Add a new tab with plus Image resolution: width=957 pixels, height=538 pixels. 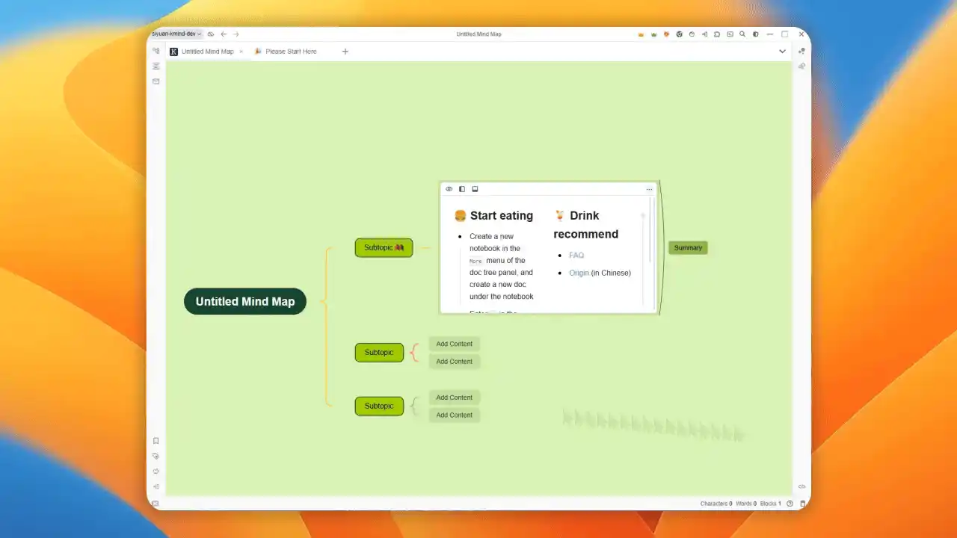pos(345,52)
